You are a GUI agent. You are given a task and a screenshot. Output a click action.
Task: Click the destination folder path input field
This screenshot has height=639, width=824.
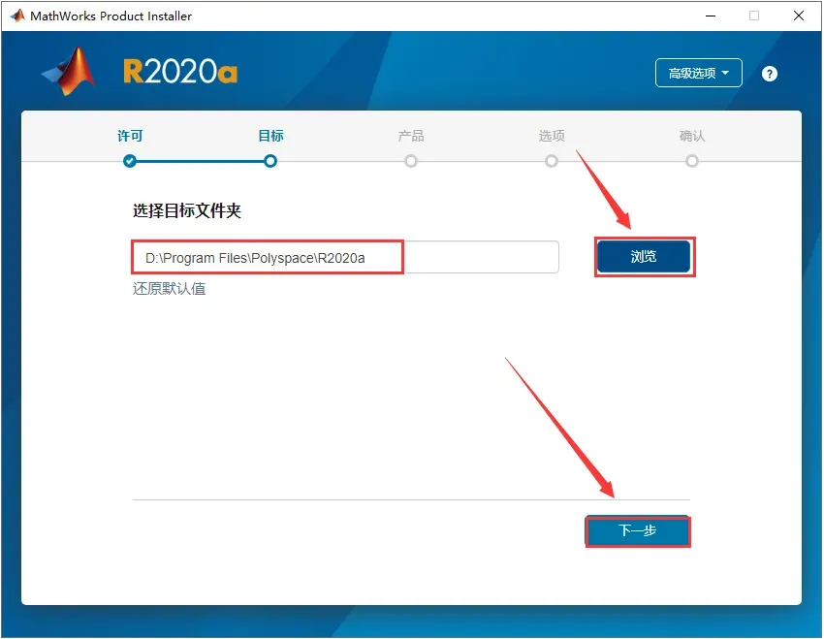point(345,258)
